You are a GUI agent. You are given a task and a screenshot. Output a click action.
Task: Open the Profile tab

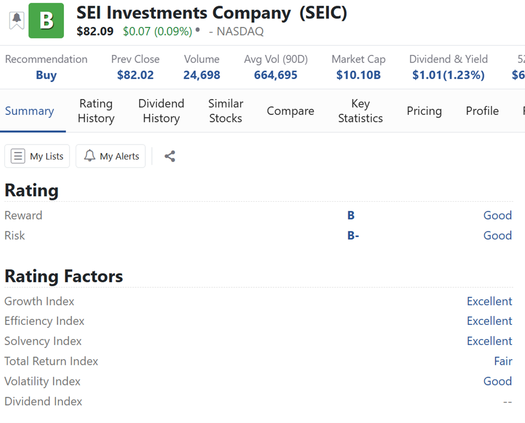pos(482,111)
